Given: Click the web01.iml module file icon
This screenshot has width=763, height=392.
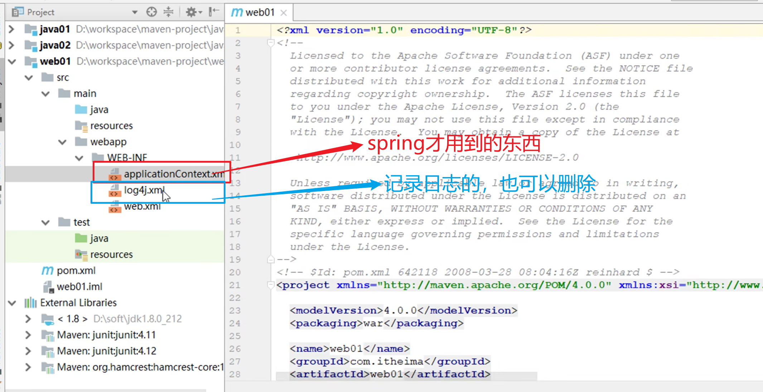Looking at the screenshot, I should tap(48, 286).
